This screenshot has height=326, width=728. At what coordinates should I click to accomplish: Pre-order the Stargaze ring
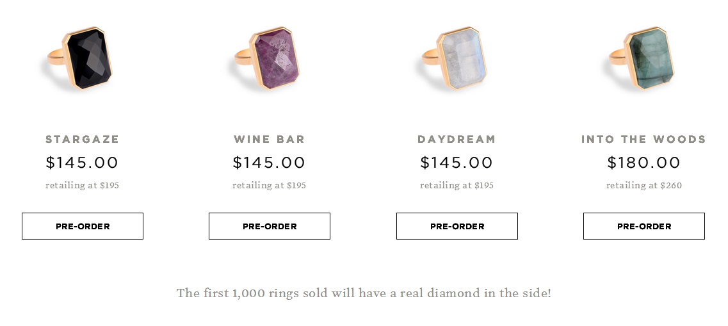(x=83, y=226)
